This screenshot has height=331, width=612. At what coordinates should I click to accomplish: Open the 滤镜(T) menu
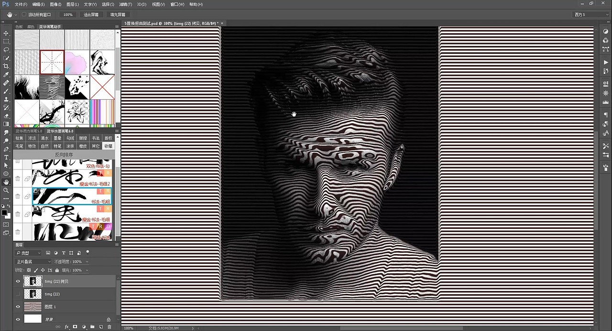coord(126,4)
